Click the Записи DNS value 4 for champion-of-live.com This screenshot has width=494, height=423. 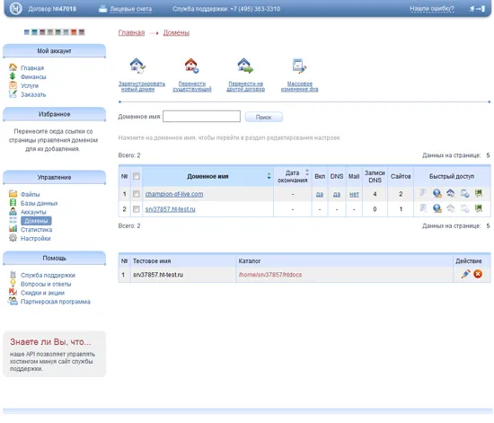tap(375, 194)
